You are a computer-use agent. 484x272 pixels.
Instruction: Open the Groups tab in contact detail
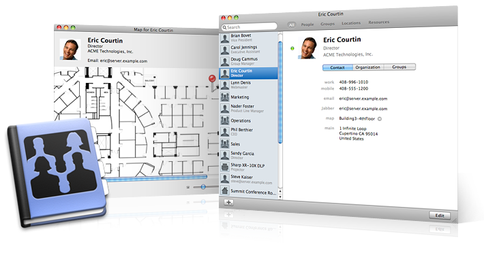click(399, 67)
